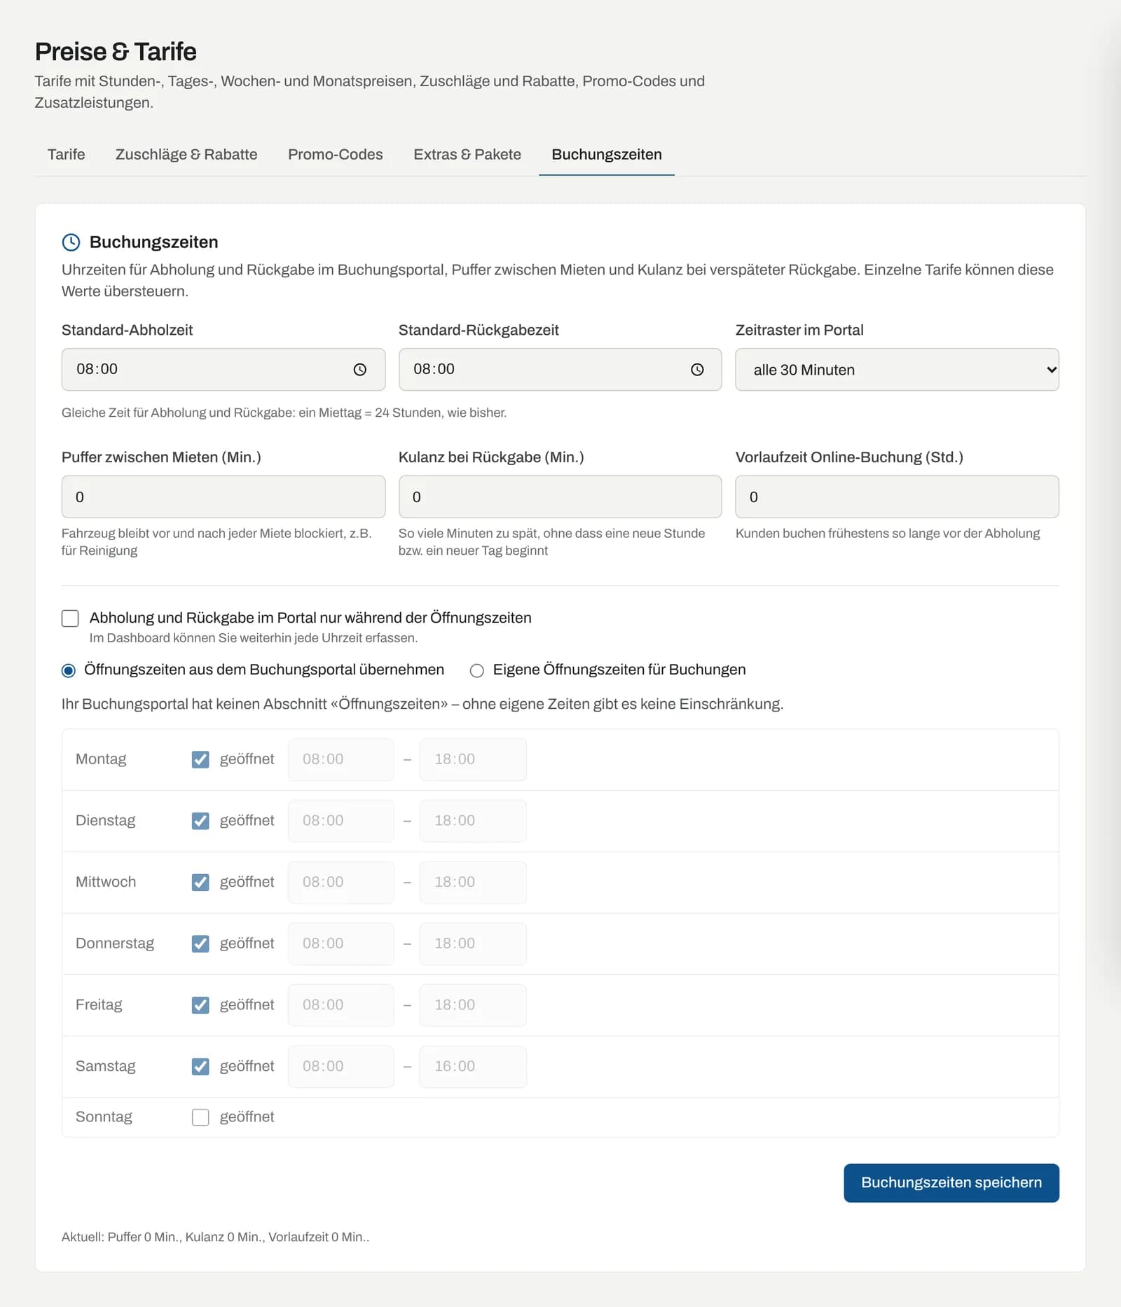Go to the Promo-Codes tab
The image size is (1121, 1307).
[x=336, y=154]
